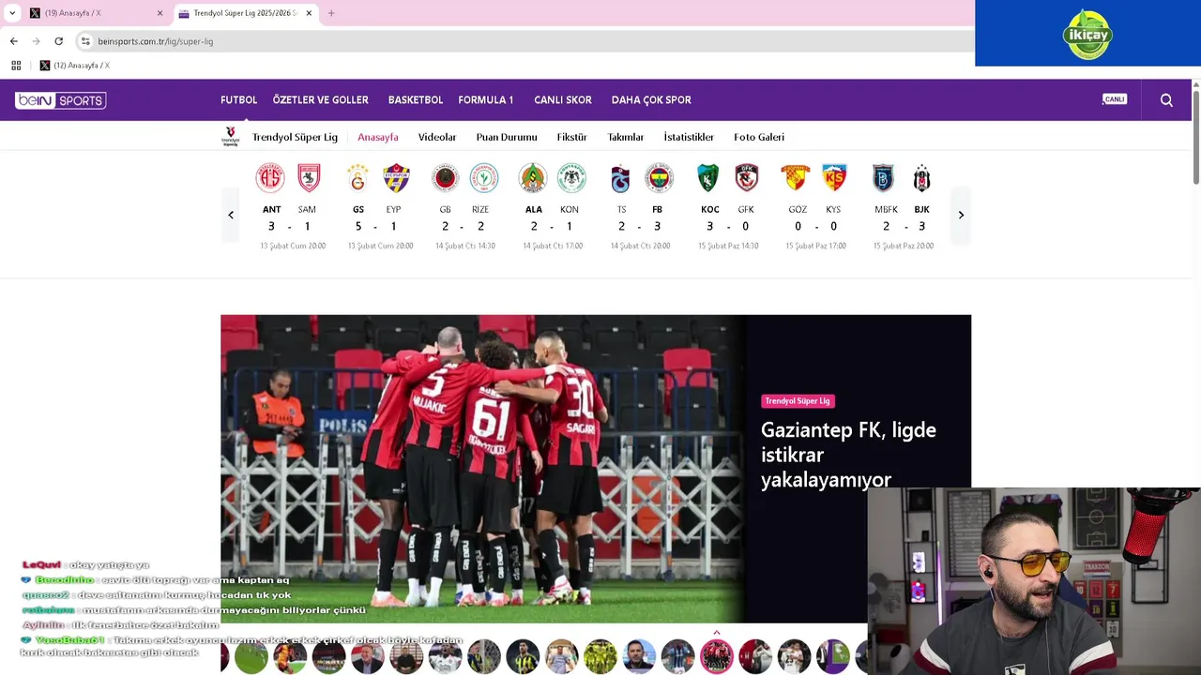Open the TS 2-3 FB match score
Viewport: 1201px width, 675px height.
tap(640, 226)
